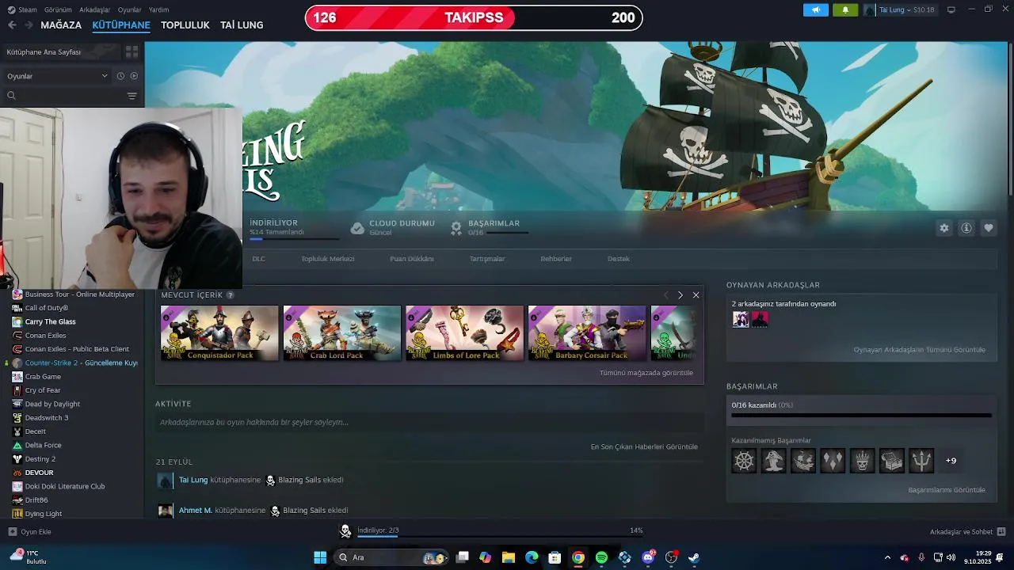Open Limbs of Lore Pack thumbnail
The width and height of the screenshot is (1014, 570).
(464, 333)
